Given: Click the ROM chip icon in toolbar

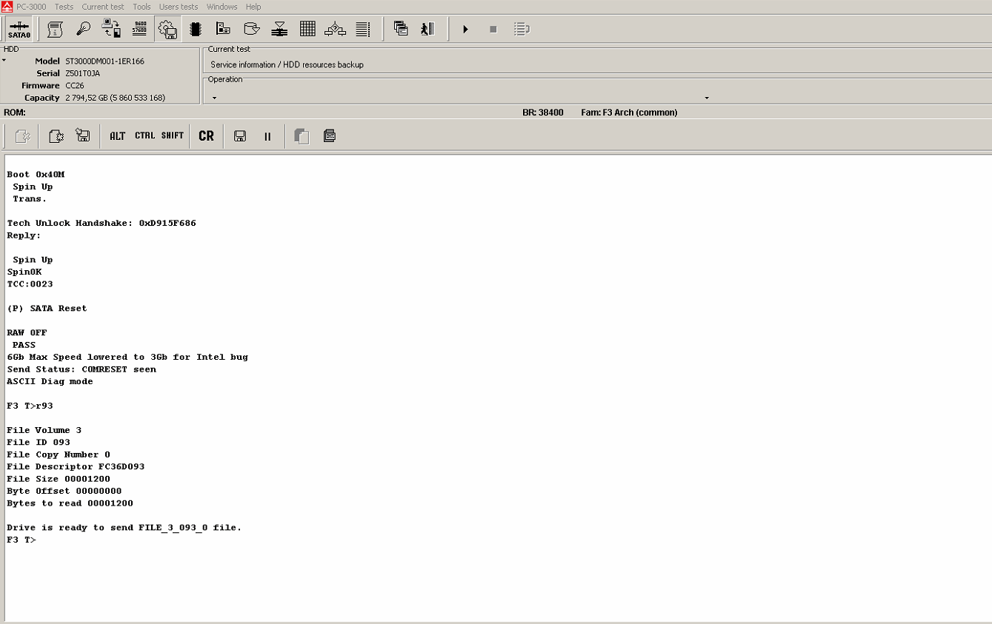Looking at the screenshot, I should (x=196, y=29).
